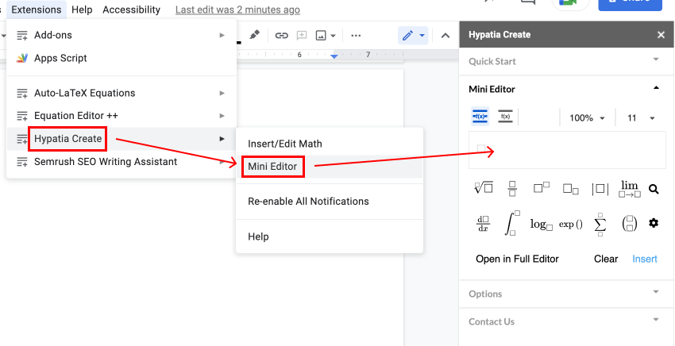The height and width of the screenshot is (346, 675).
Task: Click Open in Full Editor
Action: [x=517, y=259]
